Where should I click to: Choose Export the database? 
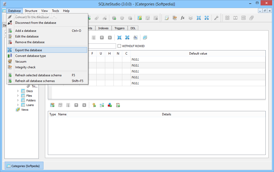pyautogui.click(x=47, y=50)
